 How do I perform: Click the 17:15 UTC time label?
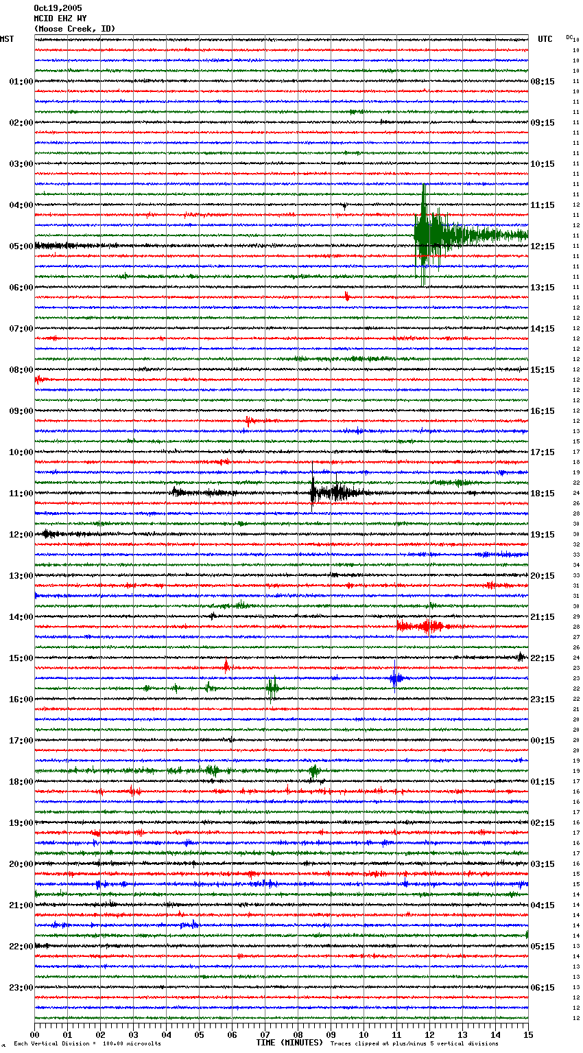pos(543,452)
